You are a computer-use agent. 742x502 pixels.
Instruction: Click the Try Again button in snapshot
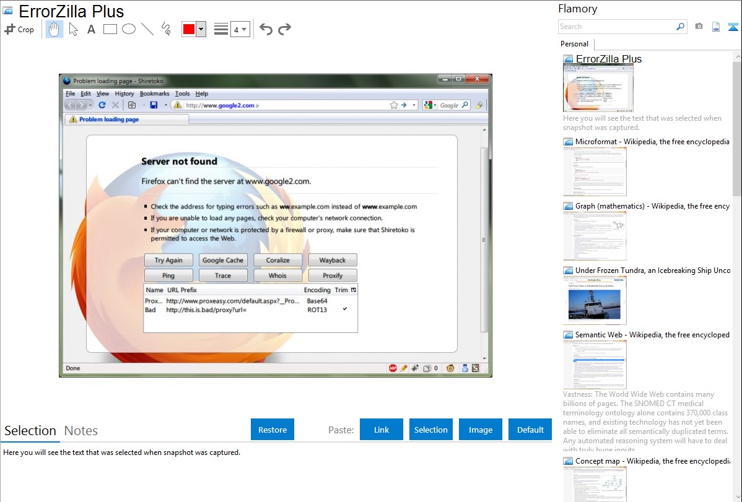coord(168,260)
